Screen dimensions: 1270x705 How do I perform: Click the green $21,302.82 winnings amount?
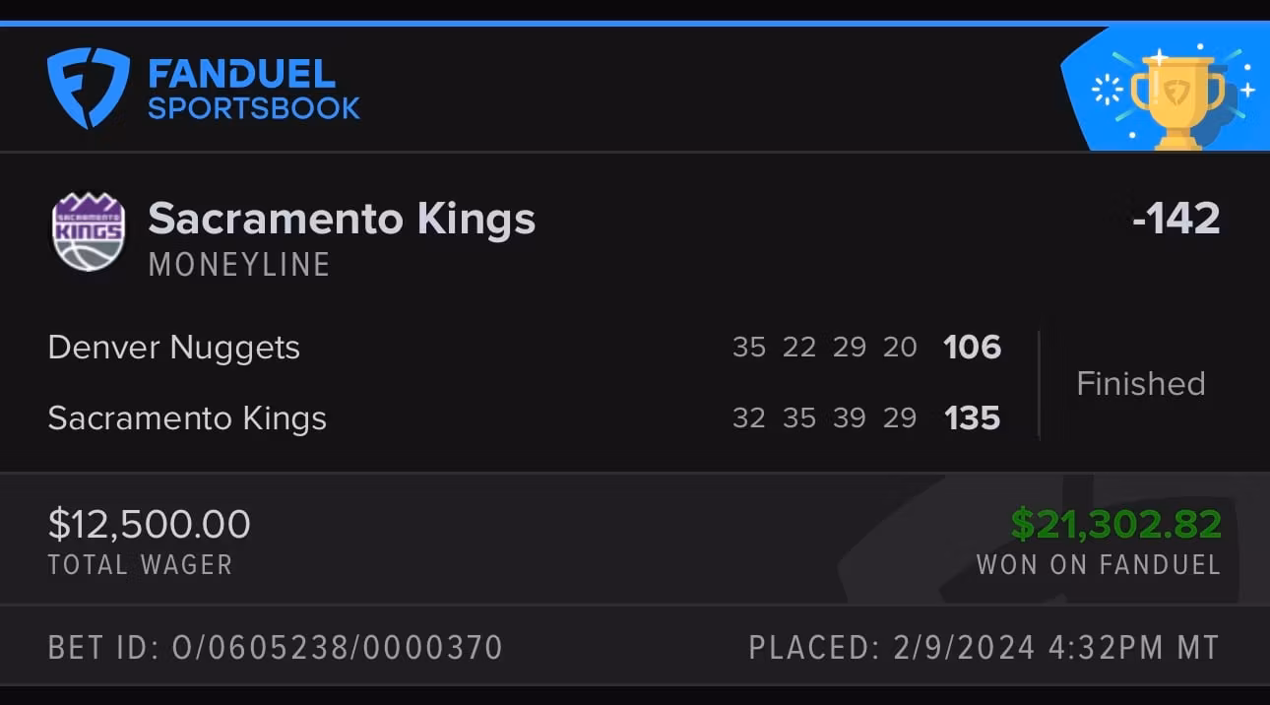pyautogui.click(x=1115, y=524)
